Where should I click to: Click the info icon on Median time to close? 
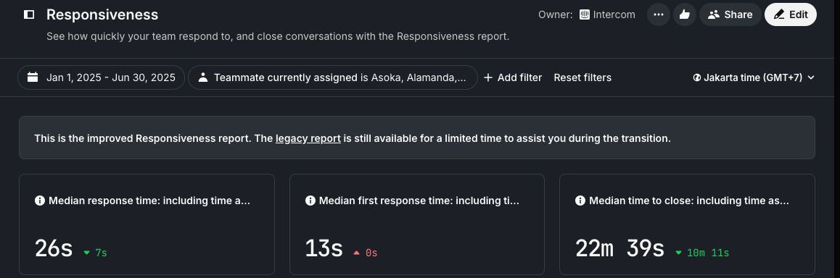pos(580,201)
